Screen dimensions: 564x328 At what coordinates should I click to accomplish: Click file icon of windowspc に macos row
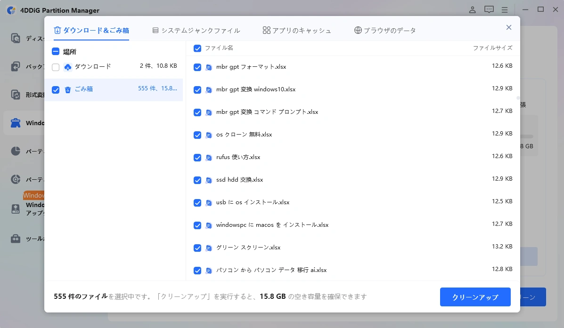[x=209, y=225]
